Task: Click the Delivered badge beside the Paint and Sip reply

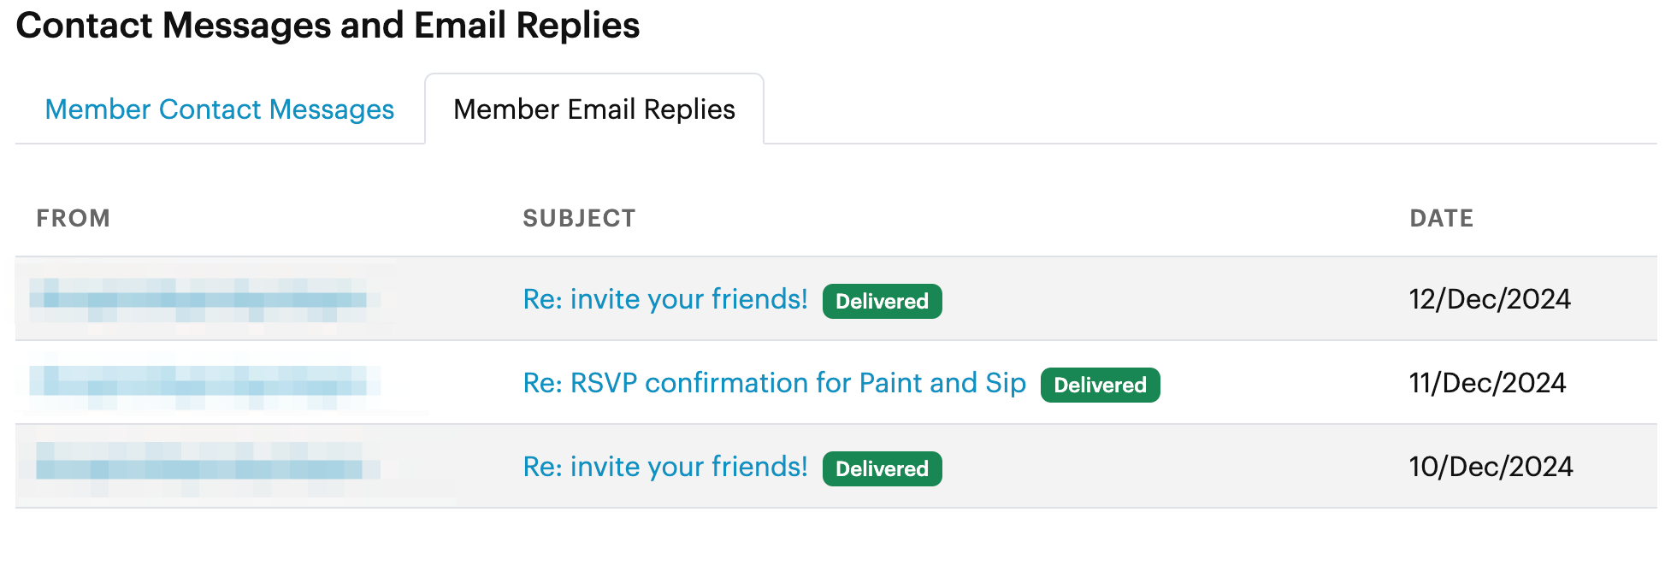Action: (1100, 386)
